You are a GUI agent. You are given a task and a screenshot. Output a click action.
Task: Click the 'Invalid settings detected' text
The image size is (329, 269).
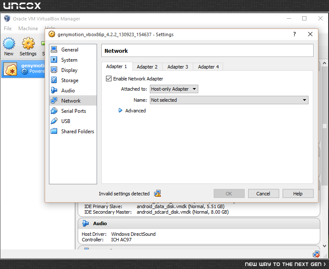pos(124,194)
